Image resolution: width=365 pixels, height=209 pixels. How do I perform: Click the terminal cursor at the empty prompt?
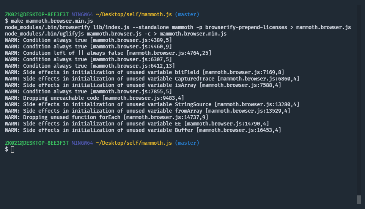13,150
